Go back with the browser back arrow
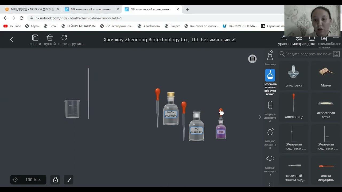 [6, 18]
